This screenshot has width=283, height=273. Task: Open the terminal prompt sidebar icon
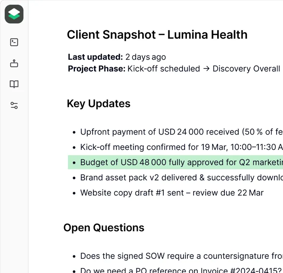(x=14, y=42)
